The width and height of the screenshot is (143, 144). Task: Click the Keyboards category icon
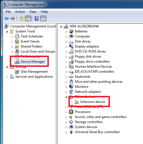71,77
